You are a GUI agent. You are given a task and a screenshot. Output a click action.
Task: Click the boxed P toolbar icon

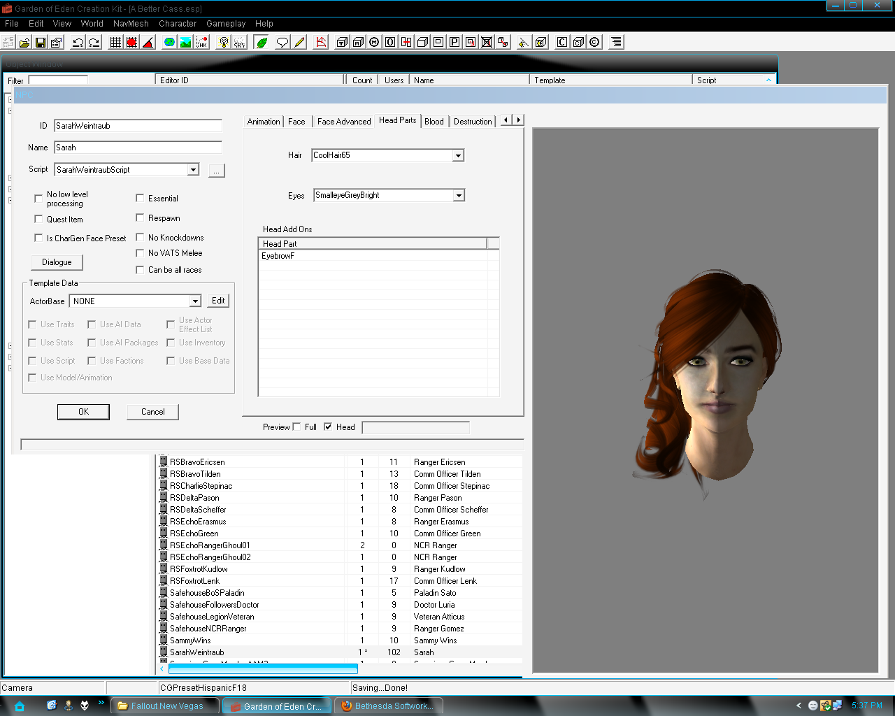(x=454, y=42)
